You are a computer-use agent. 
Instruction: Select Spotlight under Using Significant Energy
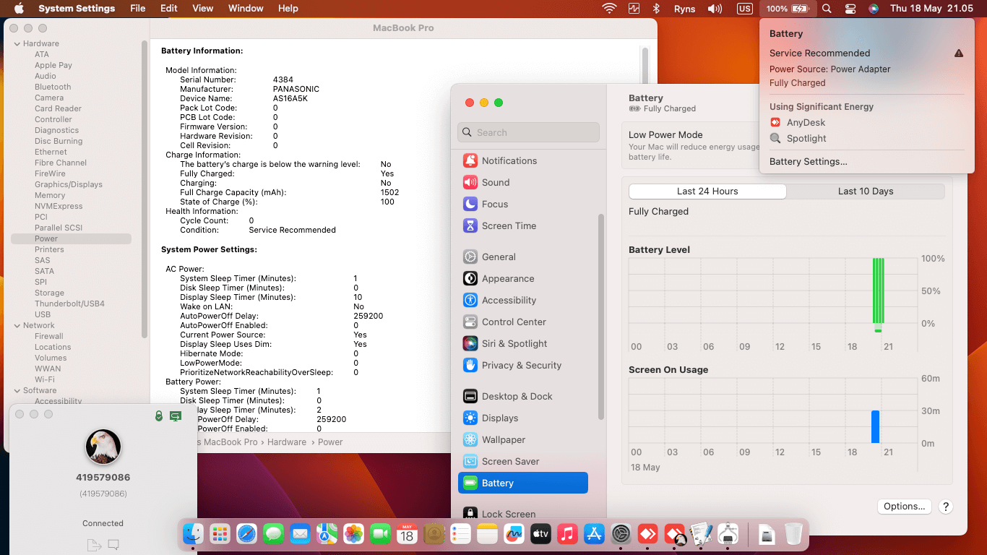tap(806, 139)
